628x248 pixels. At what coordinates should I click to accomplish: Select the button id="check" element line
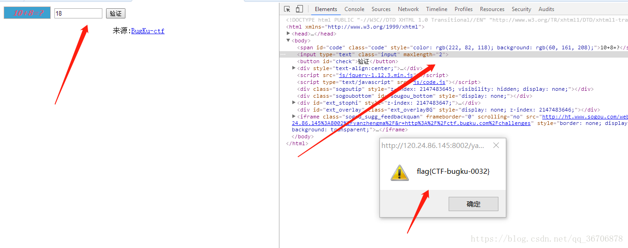[x=348, y=61]
